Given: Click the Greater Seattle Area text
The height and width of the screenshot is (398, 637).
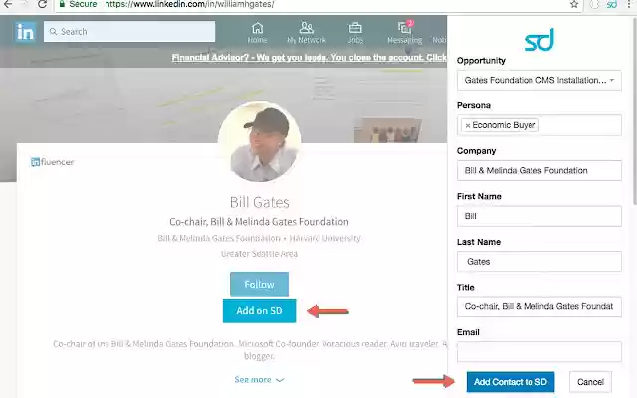Looking at the screenshot, I should (x=259, y=254).
